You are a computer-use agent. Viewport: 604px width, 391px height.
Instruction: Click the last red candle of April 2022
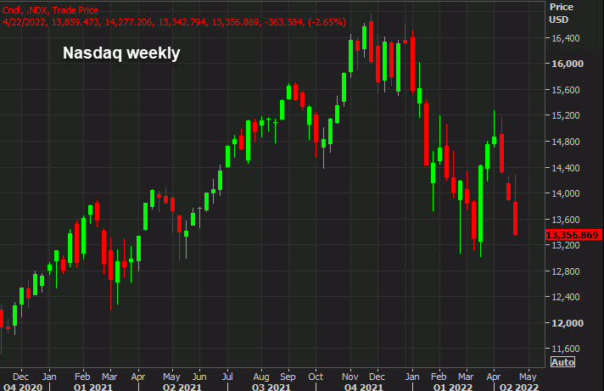tap(516, 218)
